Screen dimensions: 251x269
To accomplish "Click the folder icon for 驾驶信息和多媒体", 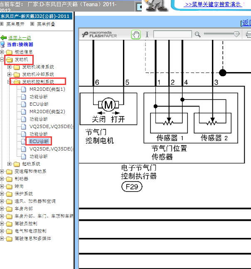I will [9, 239].
